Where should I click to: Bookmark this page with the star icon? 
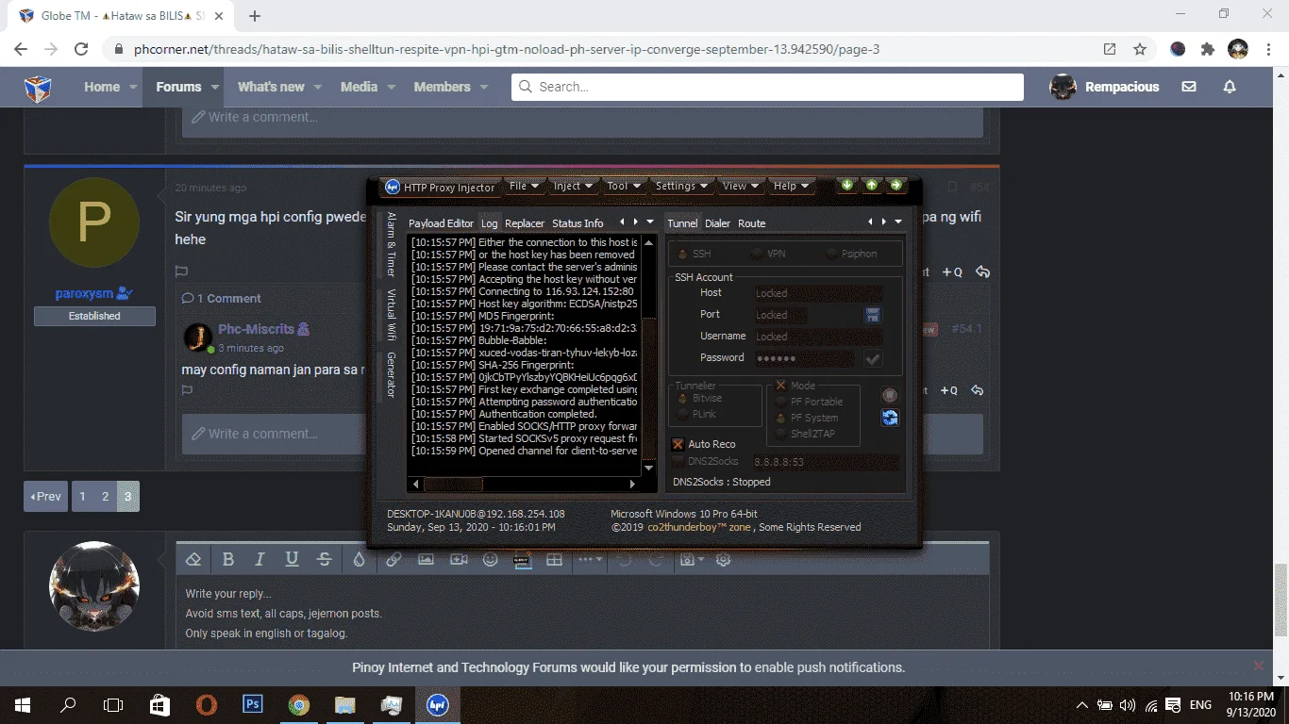(x=1140, y=49)
